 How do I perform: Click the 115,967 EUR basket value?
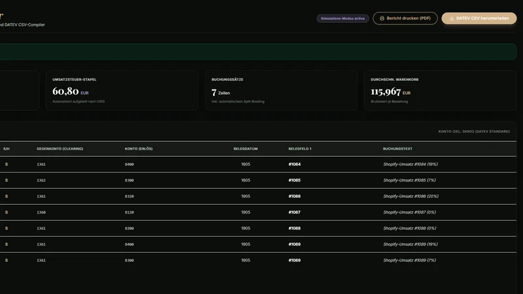point(390,91)
